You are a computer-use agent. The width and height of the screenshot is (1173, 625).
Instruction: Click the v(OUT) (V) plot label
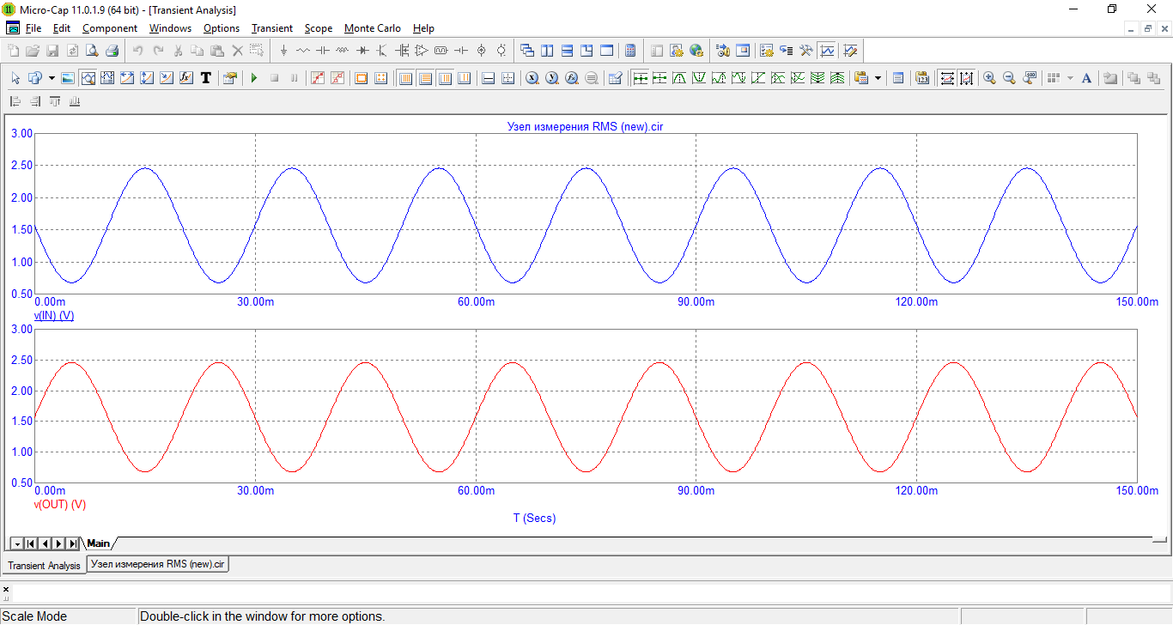pyautogui.click(x=60, y=505)
